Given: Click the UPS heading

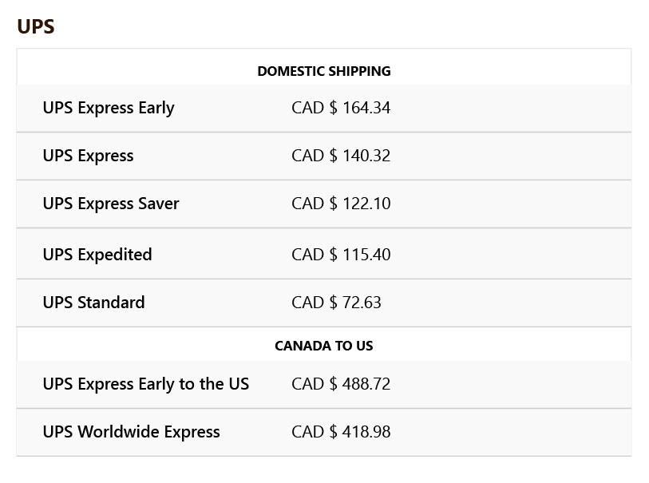Looking at the screenshot, I should (36, 26).
